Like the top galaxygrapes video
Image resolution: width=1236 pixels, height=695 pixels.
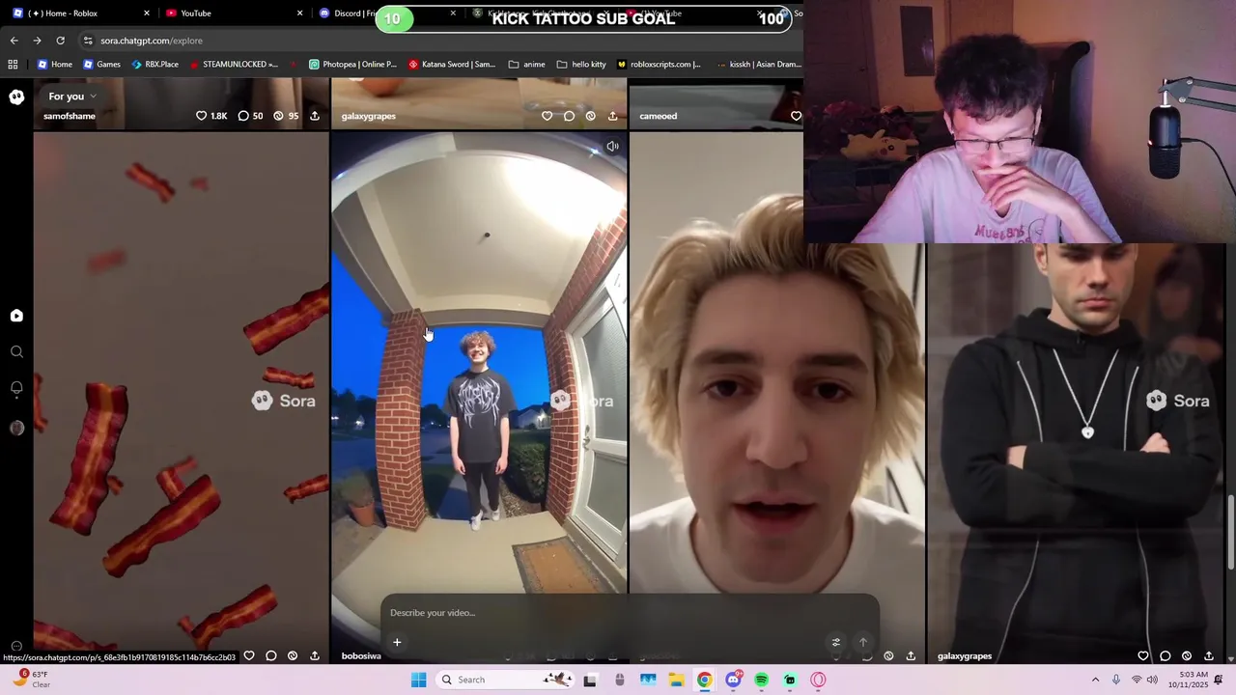click(x=547, y=116)
